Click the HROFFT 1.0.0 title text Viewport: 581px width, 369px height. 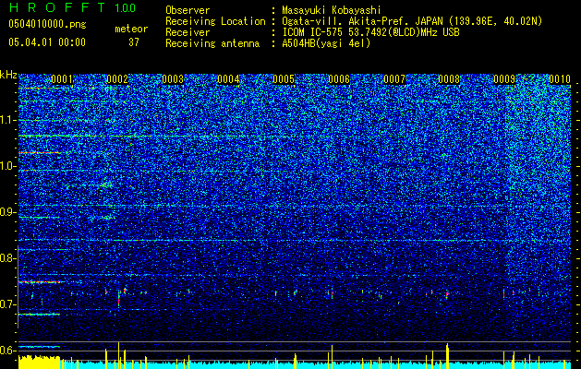pos(73,7)
